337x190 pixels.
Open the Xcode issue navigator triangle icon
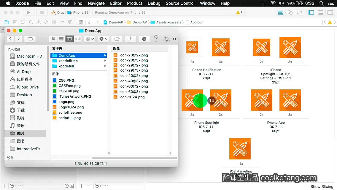pos(39,22)
